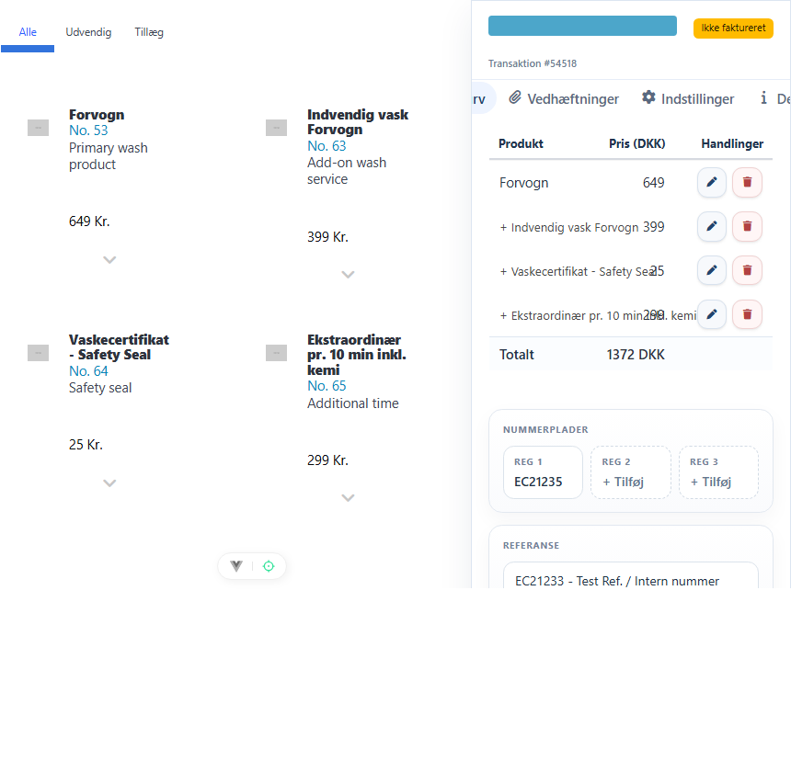Image resolution: width=791 pixels, height=772 pixels.
Task: Delete the Indvendig vask Forvogn row
Action: point(747,226)
